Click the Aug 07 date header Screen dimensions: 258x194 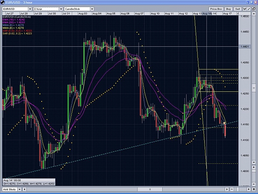(139, 14)
